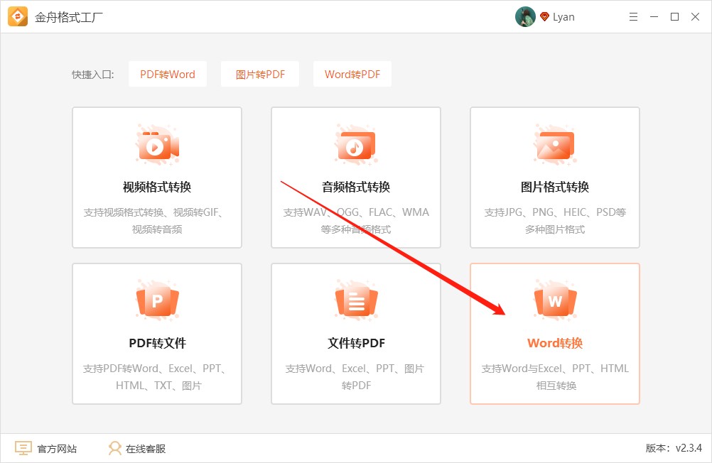
Task: Open the highlighted Word转换 card
Action: (554, 334)
